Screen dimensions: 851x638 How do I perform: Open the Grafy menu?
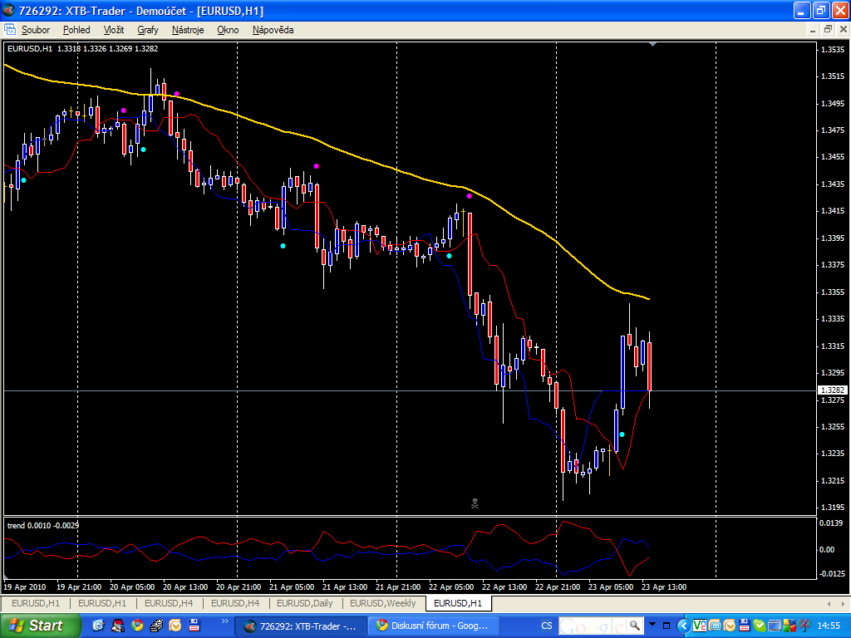pyautogui.click(x=148, y=30)
